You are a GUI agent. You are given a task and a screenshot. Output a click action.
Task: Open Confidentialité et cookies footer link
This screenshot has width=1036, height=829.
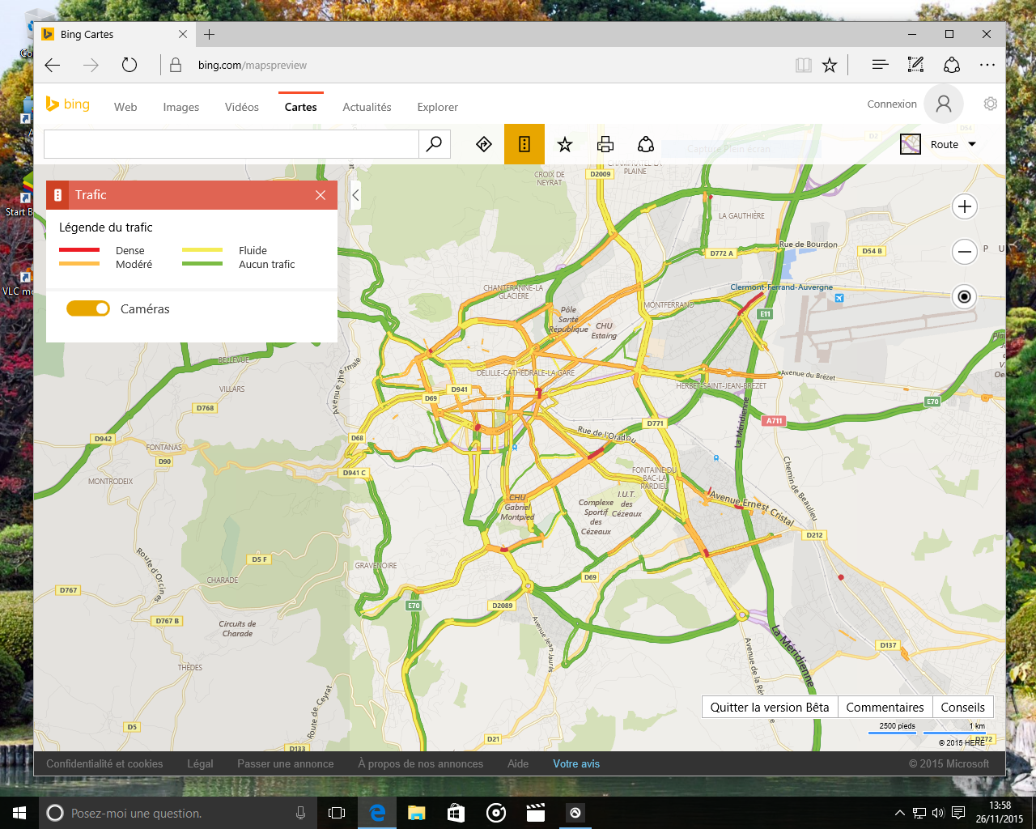104,763
